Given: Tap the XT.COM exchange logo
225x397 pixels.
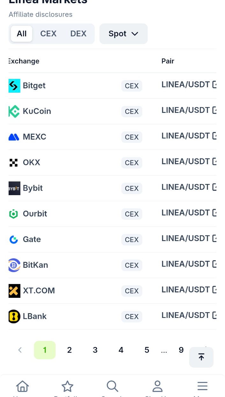Looking at the screenshot, I should [x=14, y=291].
